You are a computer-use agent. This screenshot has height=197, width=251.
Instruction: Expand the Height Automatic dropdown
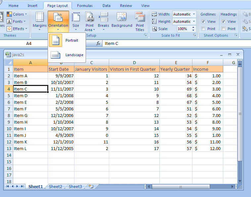click(193, 21)
